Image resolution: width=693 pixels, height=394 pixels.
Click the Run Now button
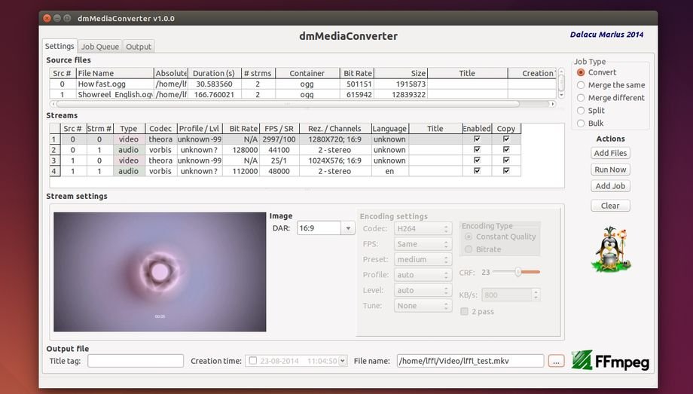[x=610, y=170]
